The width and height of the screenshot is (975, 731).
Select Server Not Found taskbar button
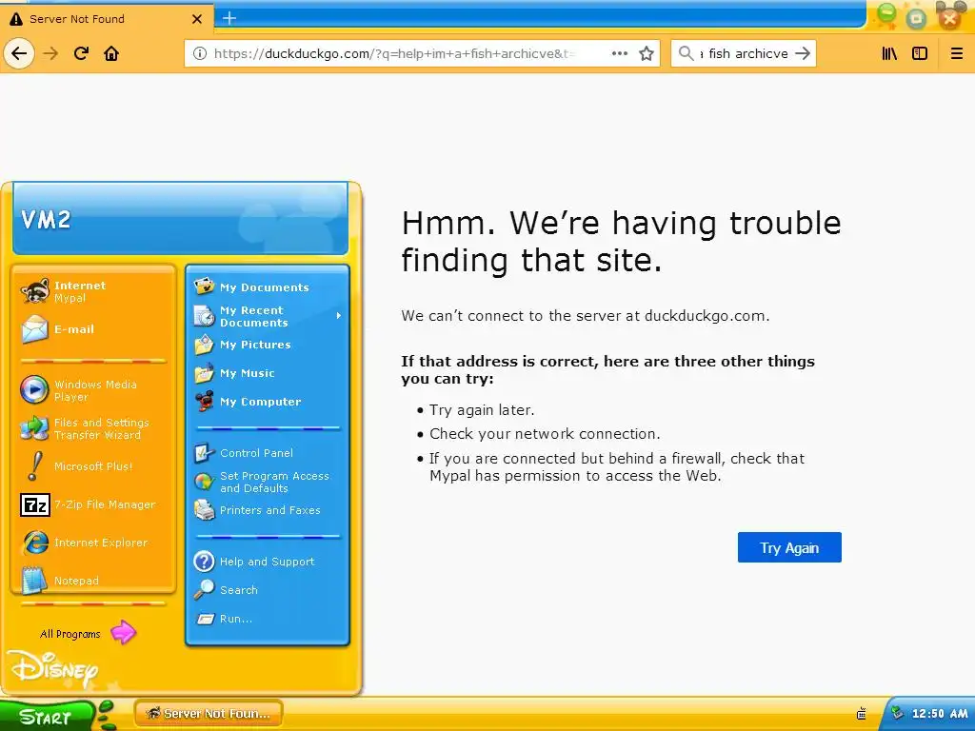(x=209, y=714)
